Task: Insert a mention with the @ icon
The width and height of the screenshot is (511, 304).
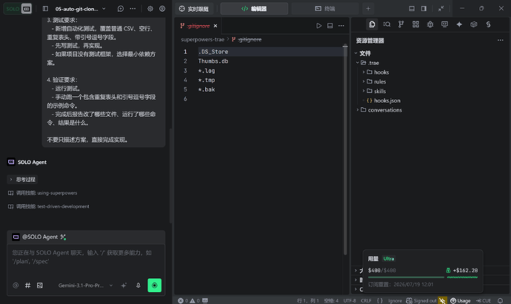Action: point(16,286)
